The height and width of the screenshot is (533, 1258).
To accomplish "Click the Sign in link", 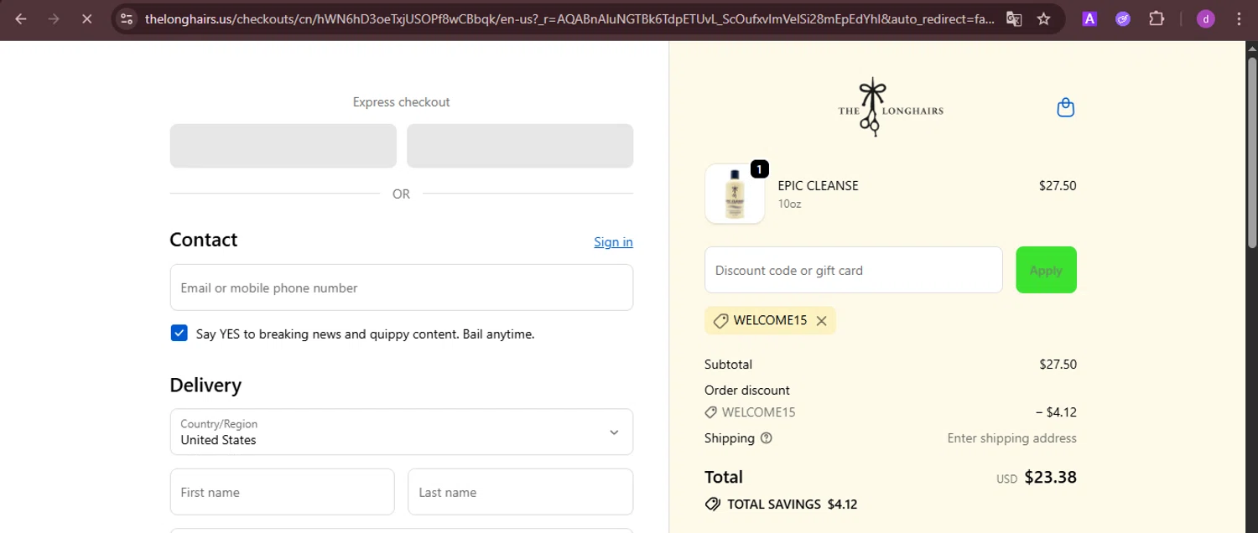I will pyautogui.click(x=613, y=242).
